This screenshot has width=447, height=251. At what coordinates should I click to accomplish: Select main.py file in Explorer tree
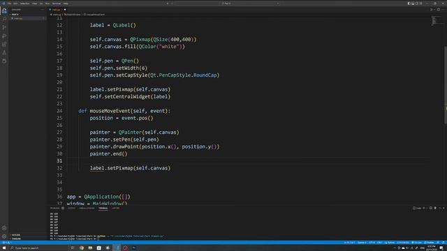(x=27, y=19)
